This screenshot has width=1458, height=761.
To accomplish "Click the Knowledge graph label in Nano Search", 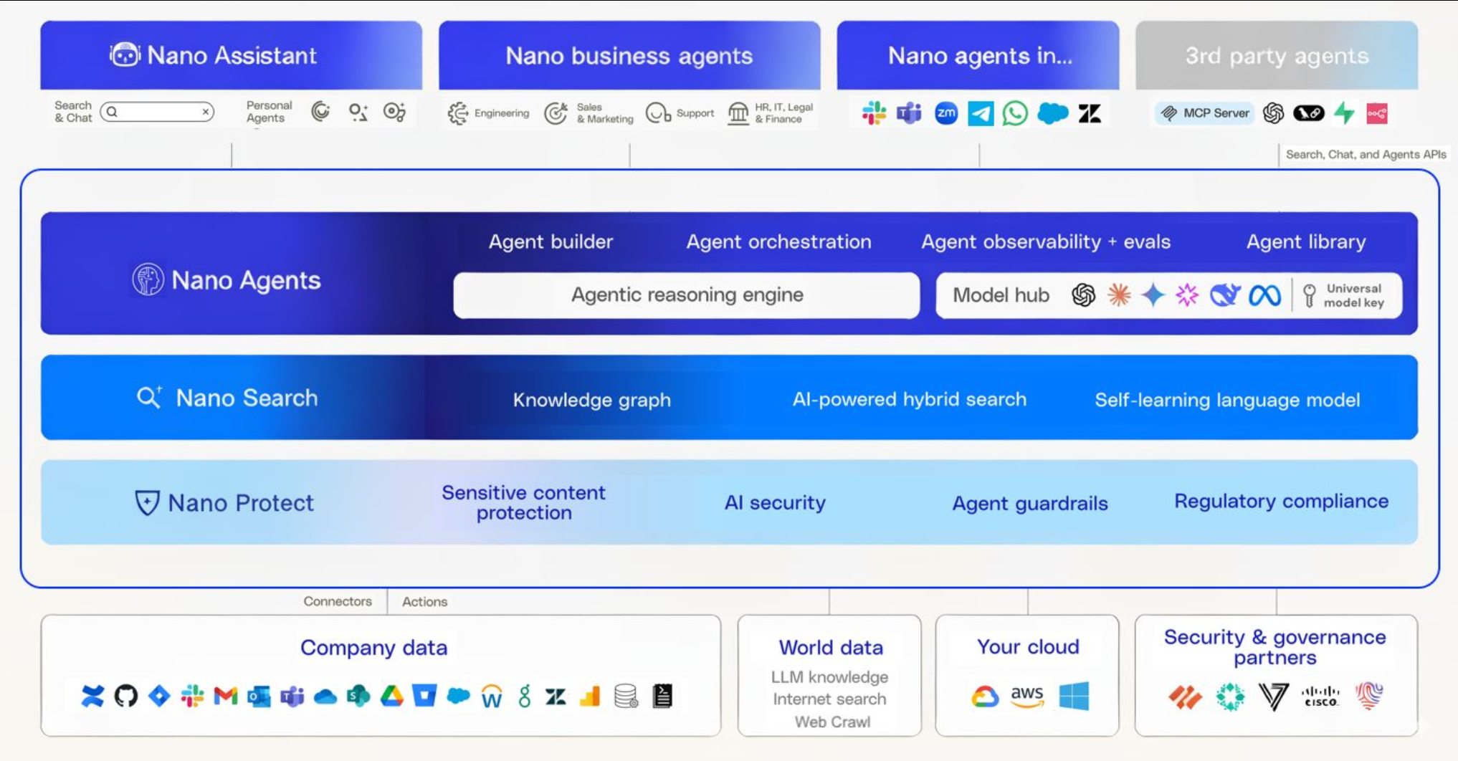I will pyautogui.click(x=591, y=400).
